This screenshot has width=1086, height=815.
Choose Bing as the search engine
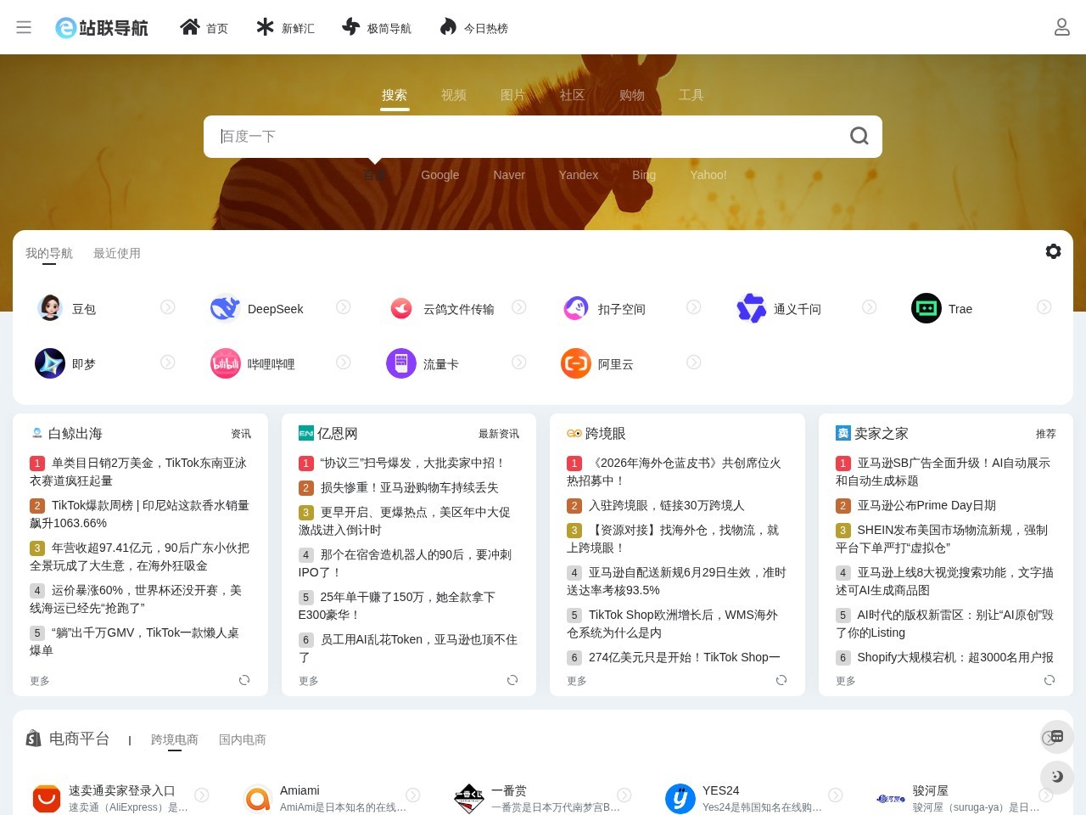coord(644,175)
